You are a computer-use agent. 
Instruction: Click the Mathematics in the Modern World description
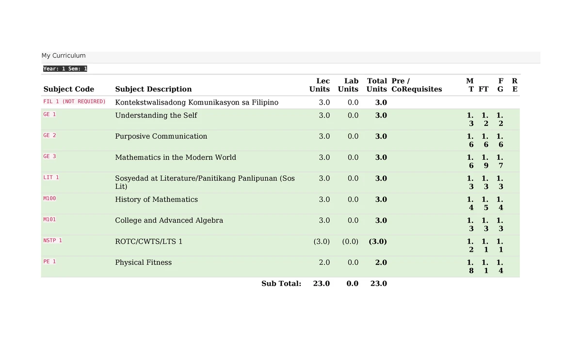(x=176, y=157)
